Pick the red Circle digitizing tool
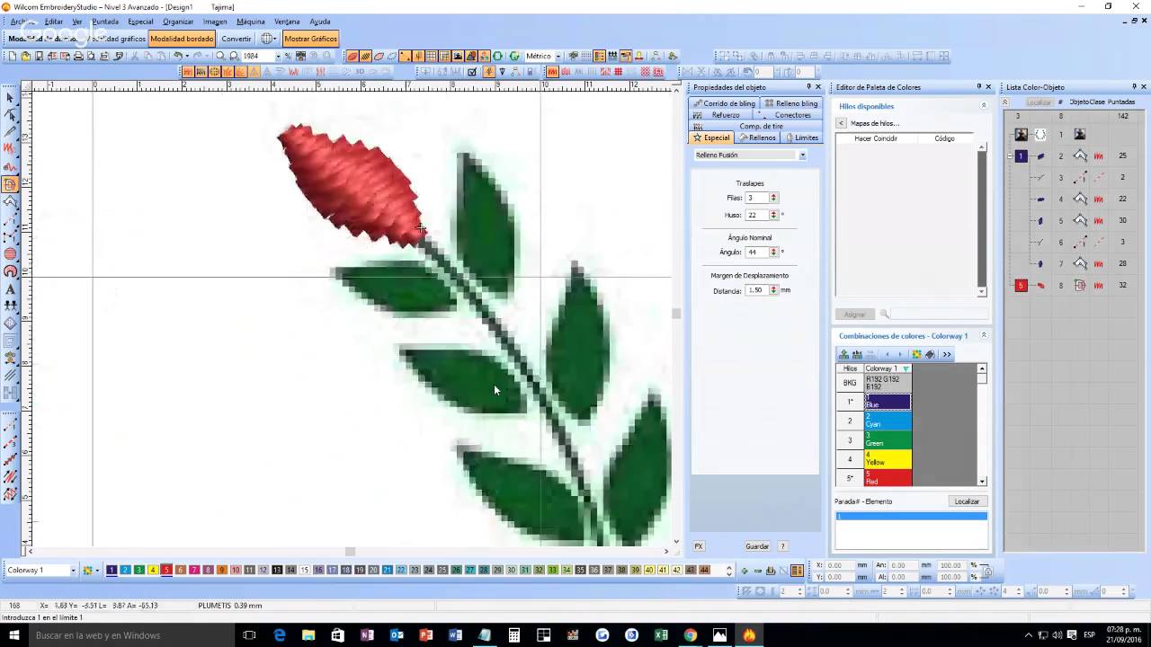Viewport: 1151px width, 647px height. tap(11, 253)
